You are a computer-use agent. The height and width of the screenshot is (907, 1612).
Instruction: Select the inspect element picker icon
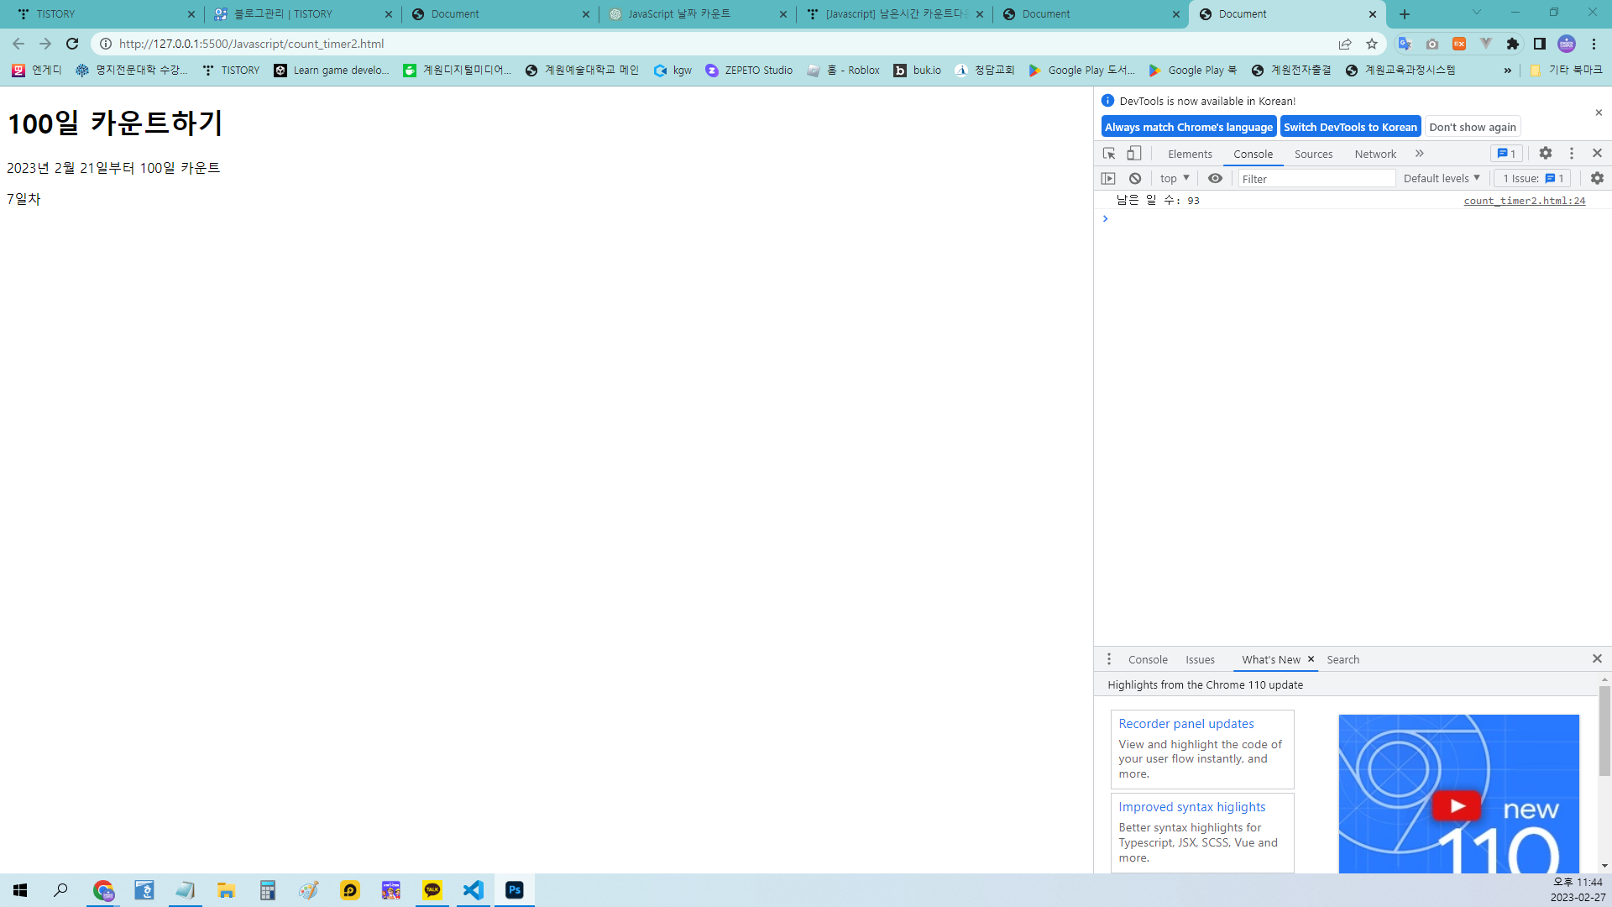coord(1109,154)
